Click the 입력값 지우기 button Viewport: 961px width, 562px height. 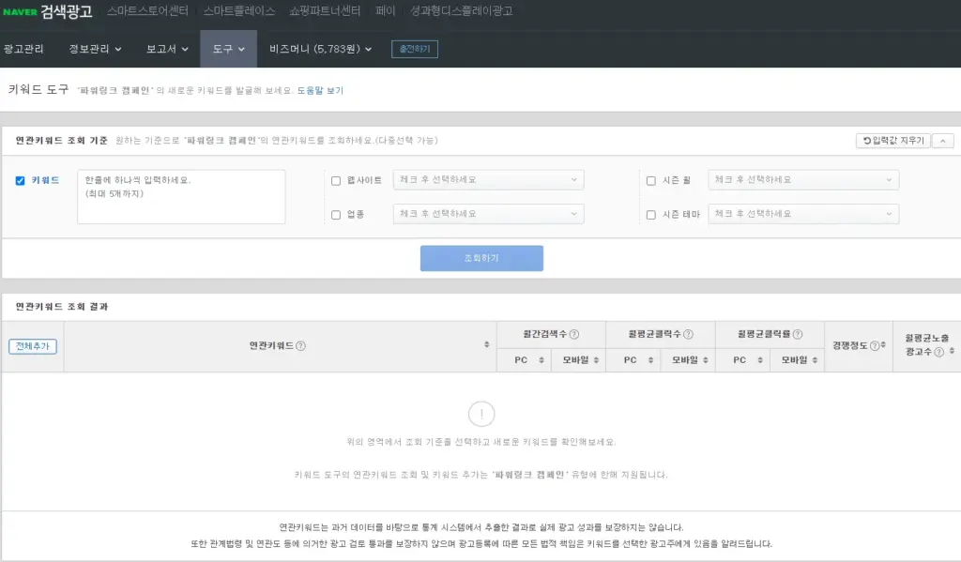point(893,141)
